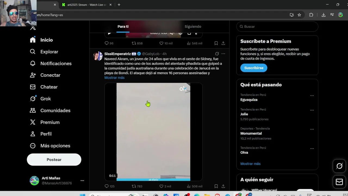Open Chrome media control icon

tap(332, 15)
